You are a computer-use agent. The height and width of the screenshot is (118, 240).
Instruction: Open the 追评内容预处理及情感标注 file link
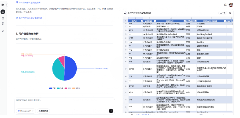(x=30, y=18)
